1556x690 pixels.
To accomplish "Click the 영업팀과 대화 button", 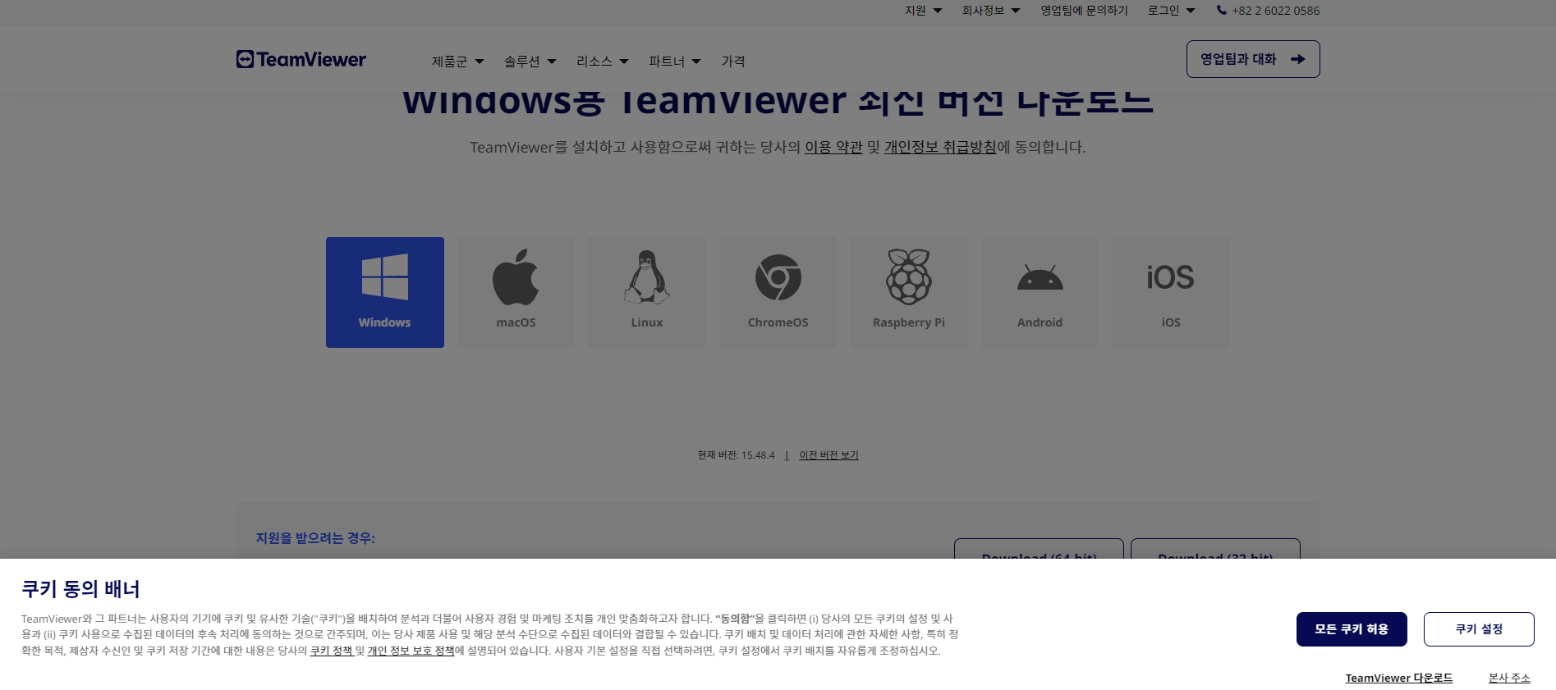I will [1253, 59].
